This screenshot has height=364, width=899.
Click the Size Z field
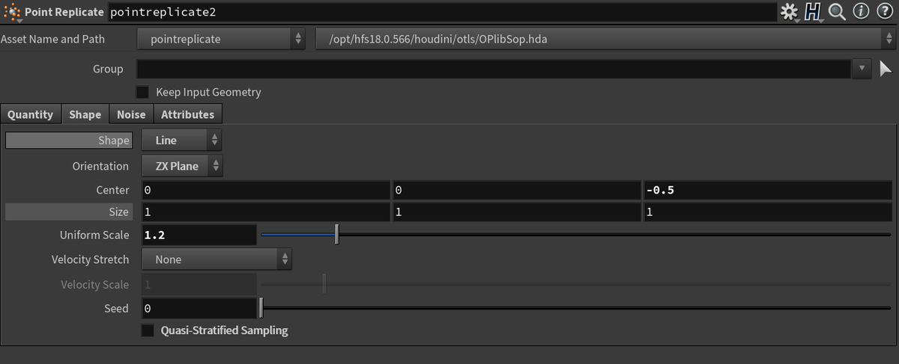tap(767, 212)
